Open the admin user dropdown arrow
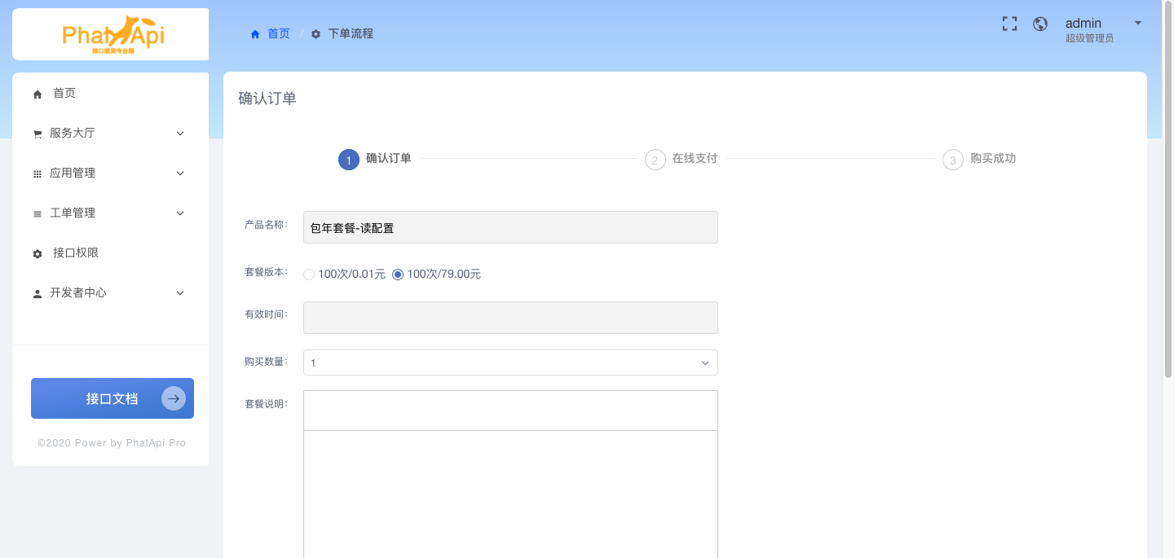The width and height of the screenshot is (1174, 558). pos(1138,23)
